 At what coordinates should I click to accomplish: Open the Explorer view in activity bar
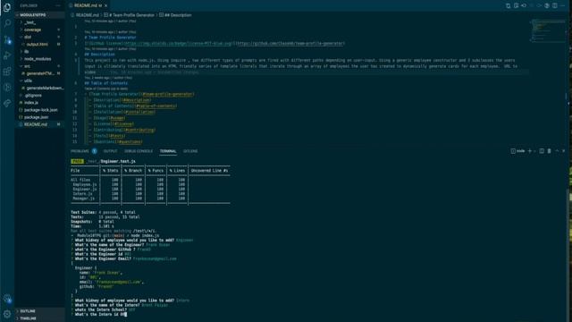7,7
